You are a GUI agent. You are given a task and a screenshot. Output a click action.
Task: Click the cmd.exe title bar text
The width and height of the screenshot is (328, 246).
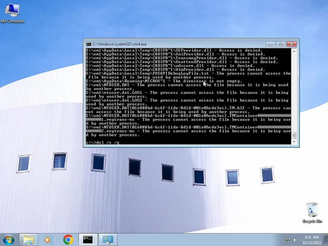(x=119, y=44)
